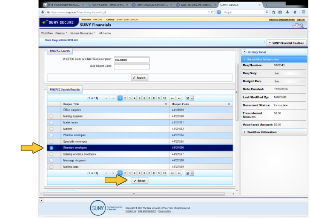Click the SUNY logo in the footer
This screenshot has width=310, height=219.
(x=98, y=208)
